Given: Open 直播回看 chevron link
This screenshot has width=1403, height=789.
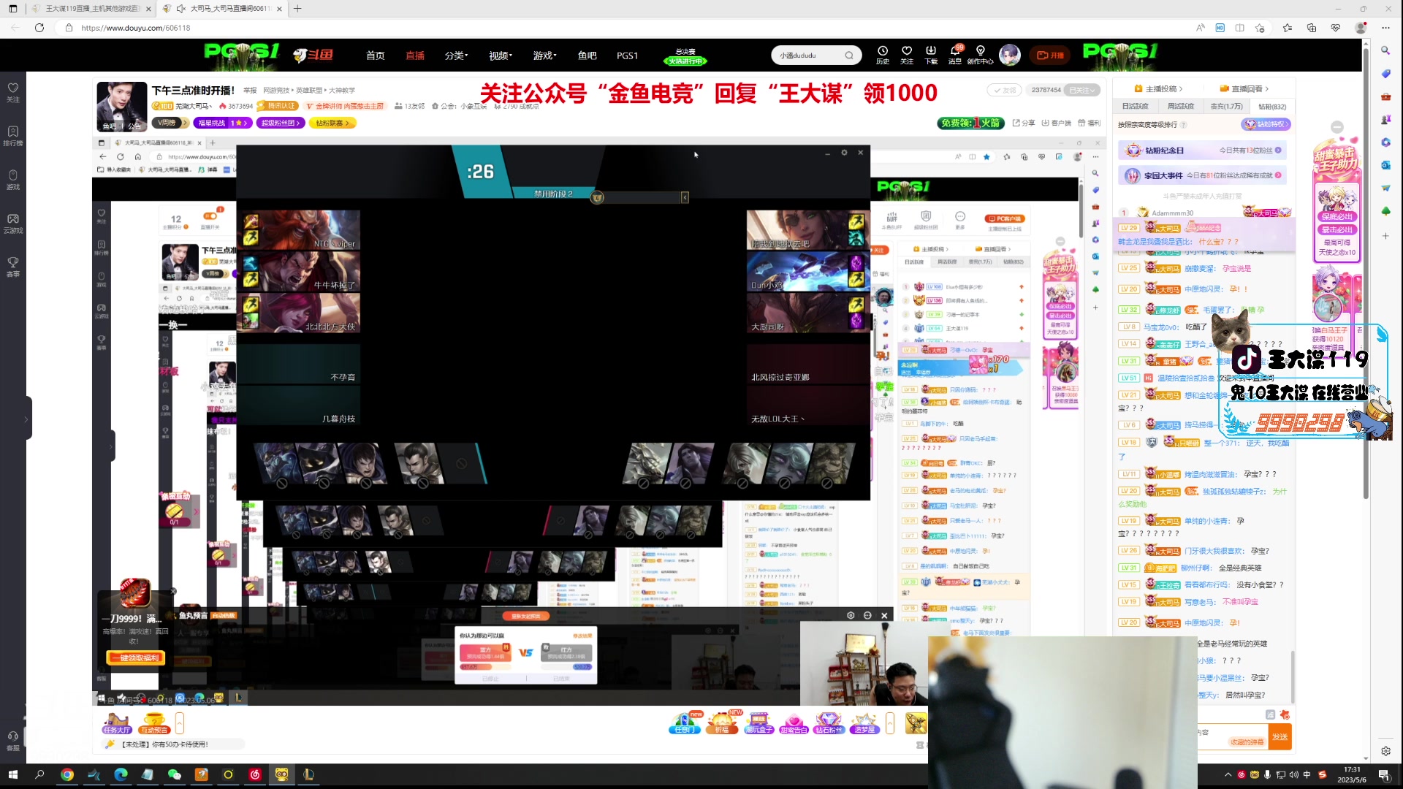Looking at the screenshot, I should (1244, 89).
